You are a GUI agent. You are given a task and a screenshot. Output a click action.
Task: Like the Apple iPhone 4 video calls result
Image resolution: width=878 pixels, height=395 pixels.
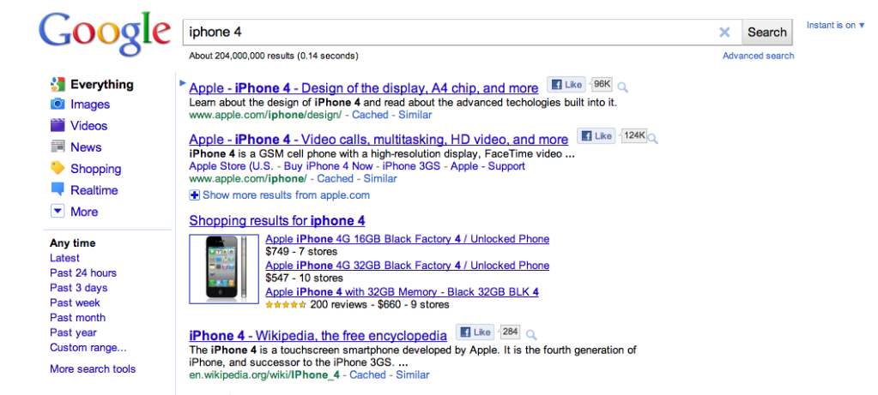596,136
